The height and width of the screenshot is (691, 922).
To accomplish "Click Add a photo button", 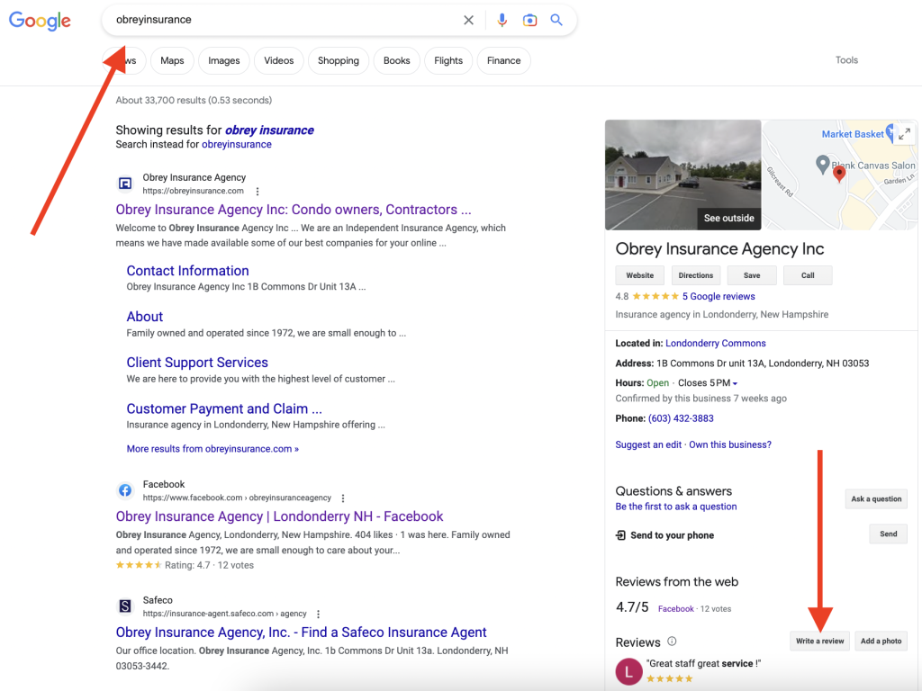I will coord(881,641).
